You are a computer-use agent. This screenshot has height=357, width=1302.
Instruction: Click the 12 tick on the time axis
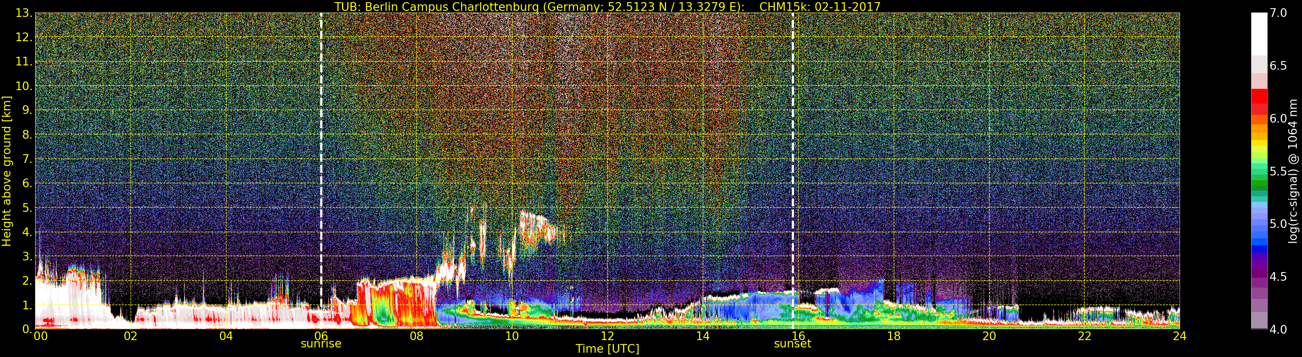coord(607,336)
